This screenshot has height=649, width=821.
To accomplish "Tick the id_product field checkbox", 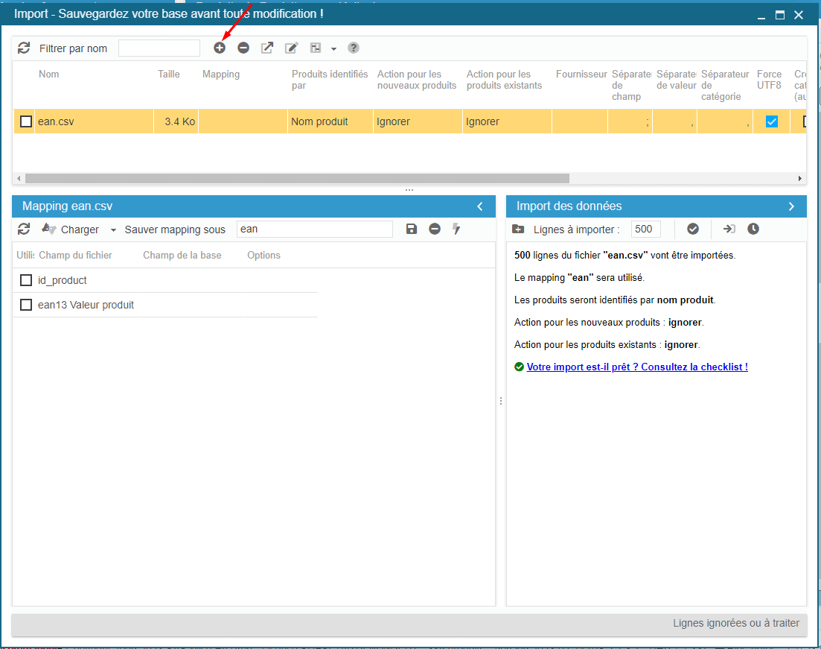I will (26, 280).
